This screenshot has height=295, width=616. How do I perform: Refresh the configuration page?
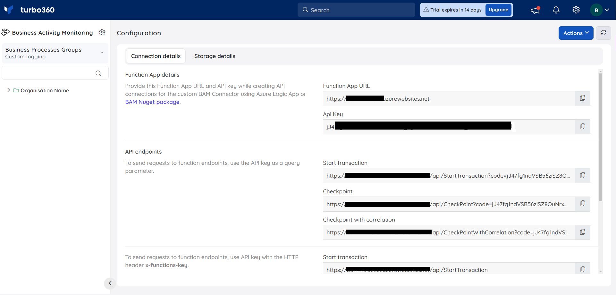[603, 33]
